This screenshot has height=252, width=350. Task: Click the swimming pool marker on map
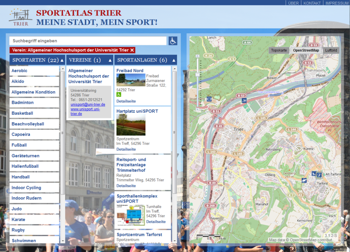click(x=244, y=100)
